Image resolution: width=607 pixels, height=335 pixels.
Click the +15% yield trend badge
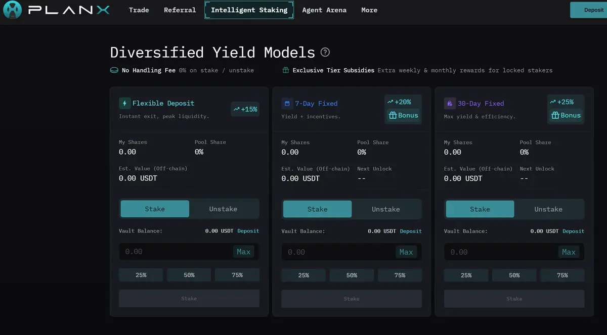(245, 109)
